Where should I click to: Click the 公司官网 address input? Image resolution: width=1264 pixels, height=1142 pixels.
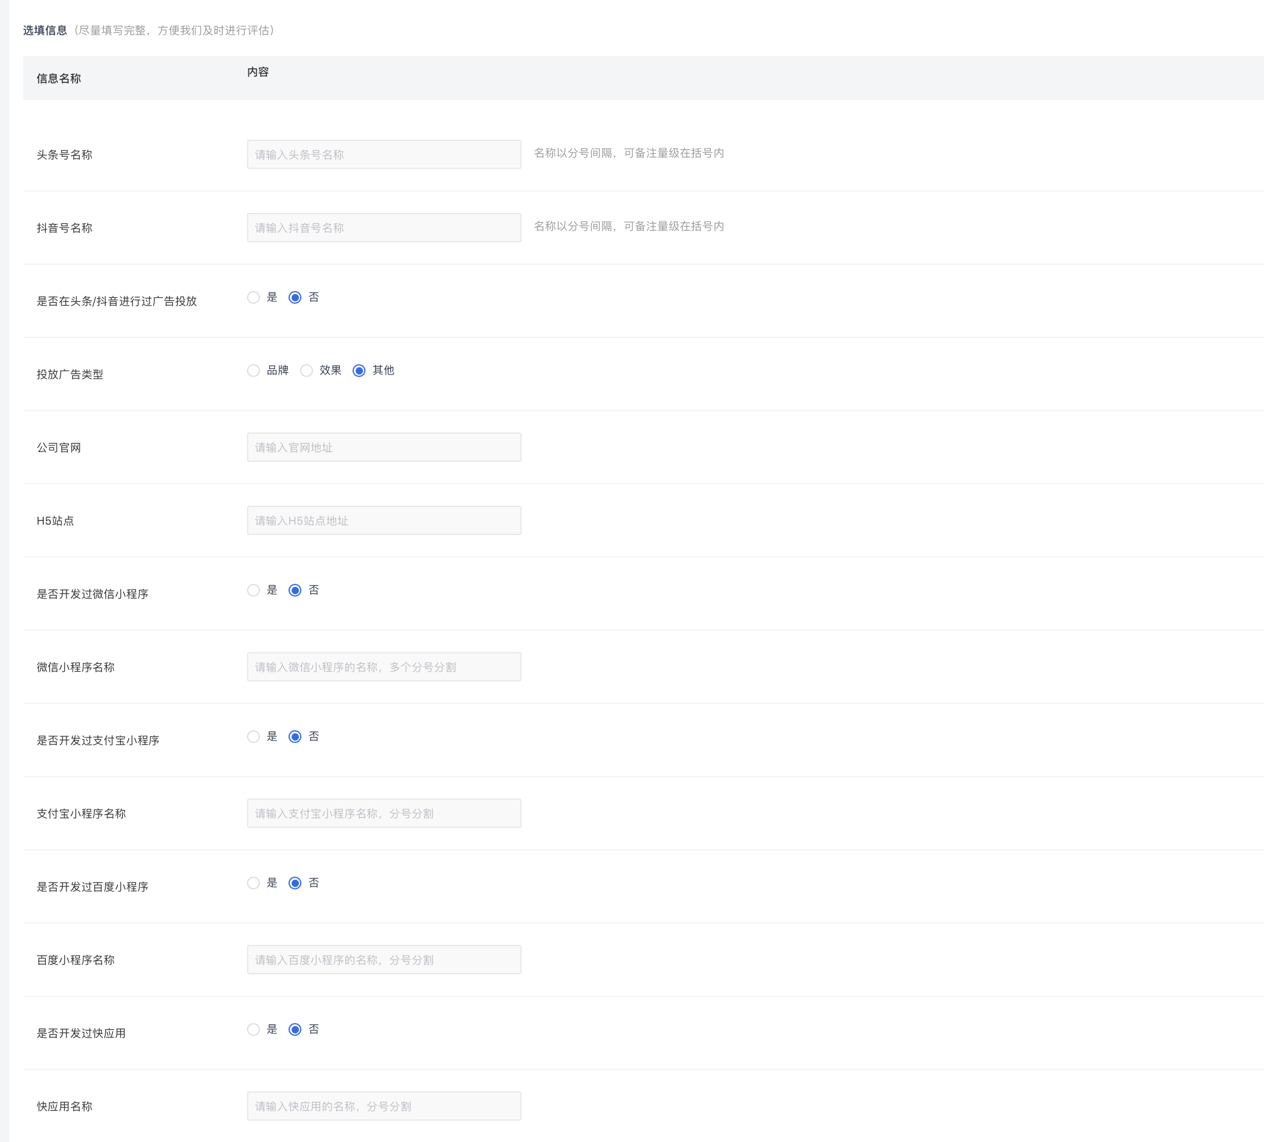click(x=384, y=447)
